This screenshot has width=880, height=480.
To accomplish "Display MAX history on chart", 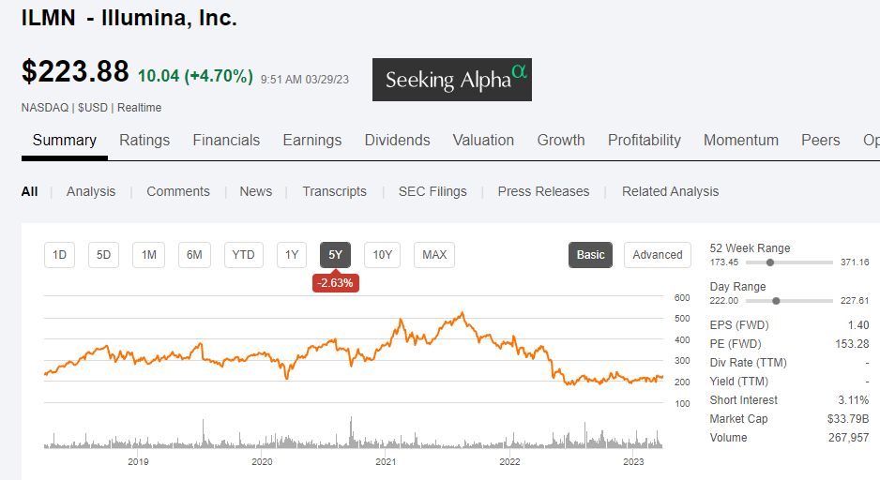I will (x=434, y=254).
